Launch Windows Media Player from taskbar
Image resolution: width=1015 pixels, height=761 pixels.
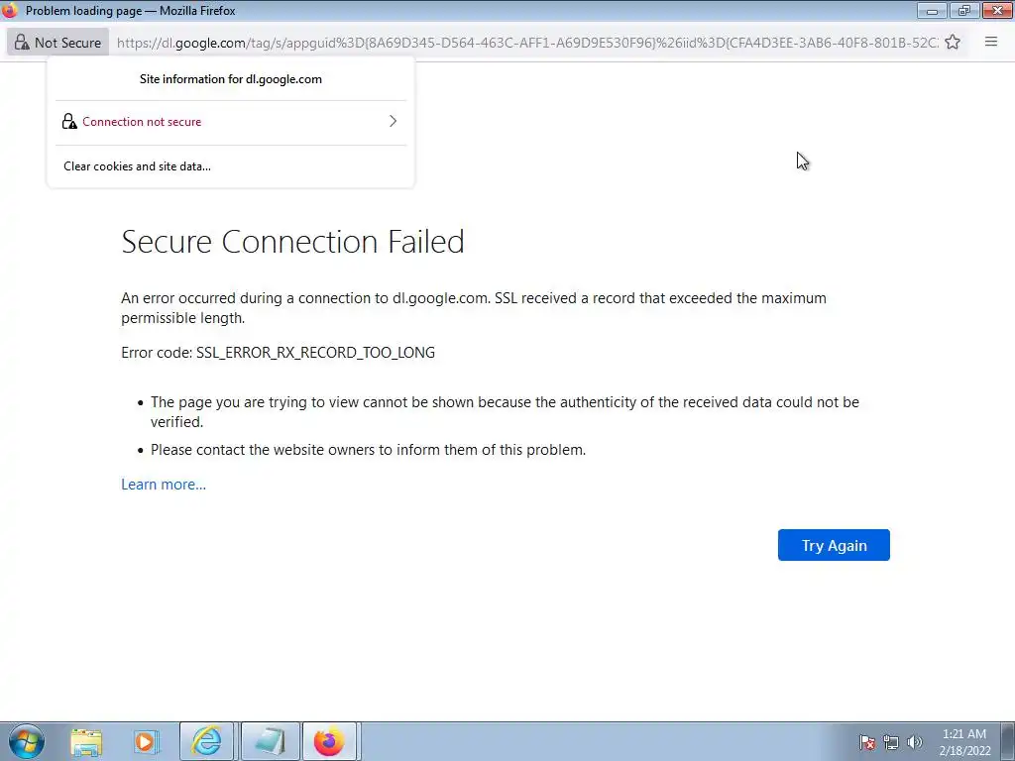click(x=146, y=741)
